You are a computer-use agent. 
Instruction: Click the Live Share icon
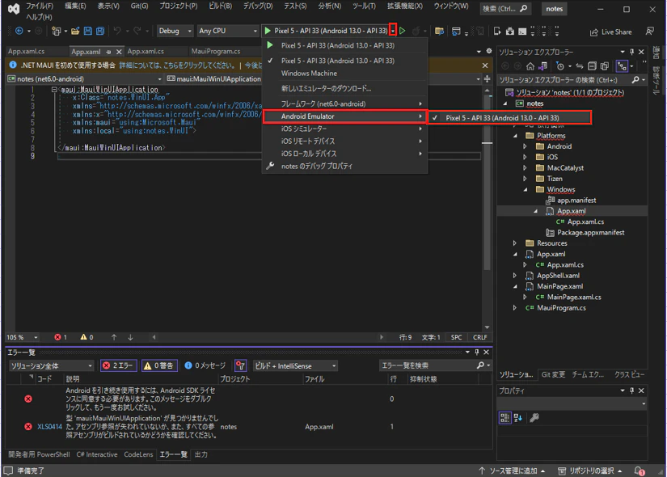pos(594,32)
